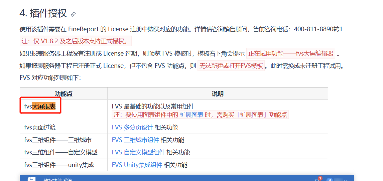This screenshot has width=383, height=181.
Task: Click the 说明 column header
Action: click(217, 94)
